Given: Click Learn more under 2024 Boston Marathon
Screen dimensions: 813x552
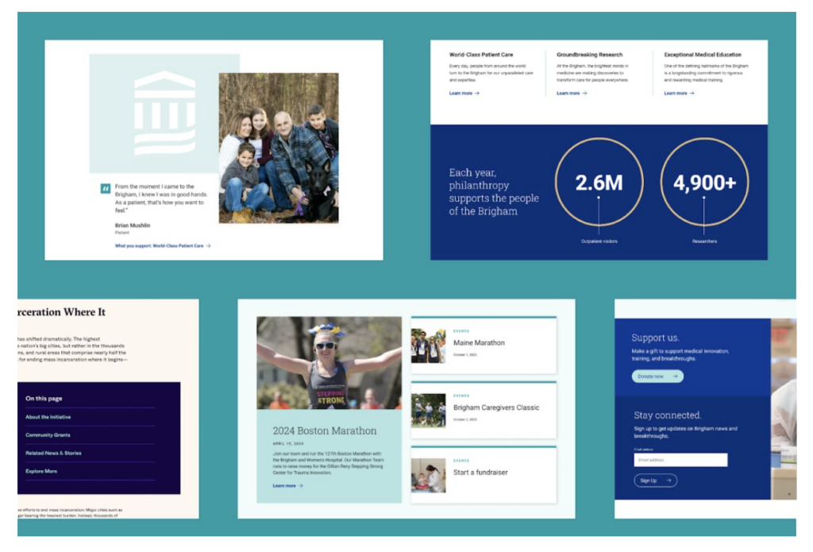Looking at the screenshot, I should coord(287,486).
